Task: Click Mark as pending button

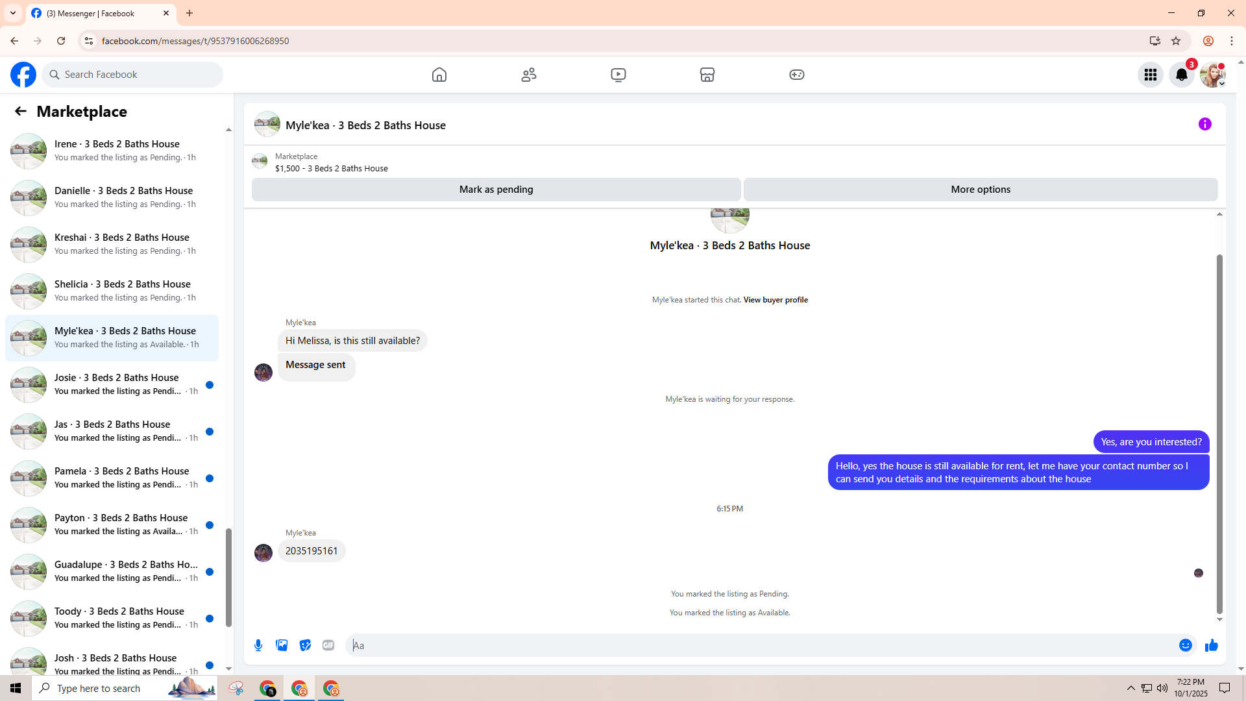Action: pyautogui.click(x=496, y=190)
